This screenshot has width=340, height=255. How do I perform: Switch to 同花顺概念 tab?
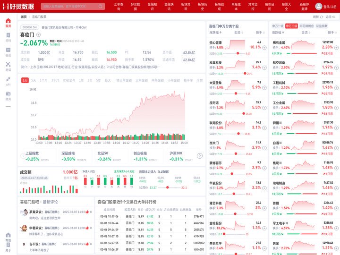coord(306,26)
